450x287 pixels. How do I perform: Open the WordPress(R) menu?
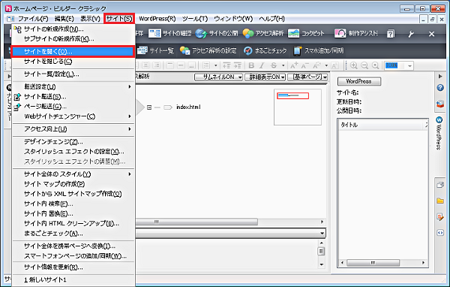click(x=157, y=19)
